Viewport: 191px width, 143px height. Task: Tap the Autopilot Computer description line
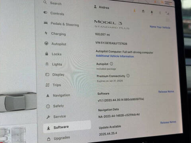(x=124, y=52)
